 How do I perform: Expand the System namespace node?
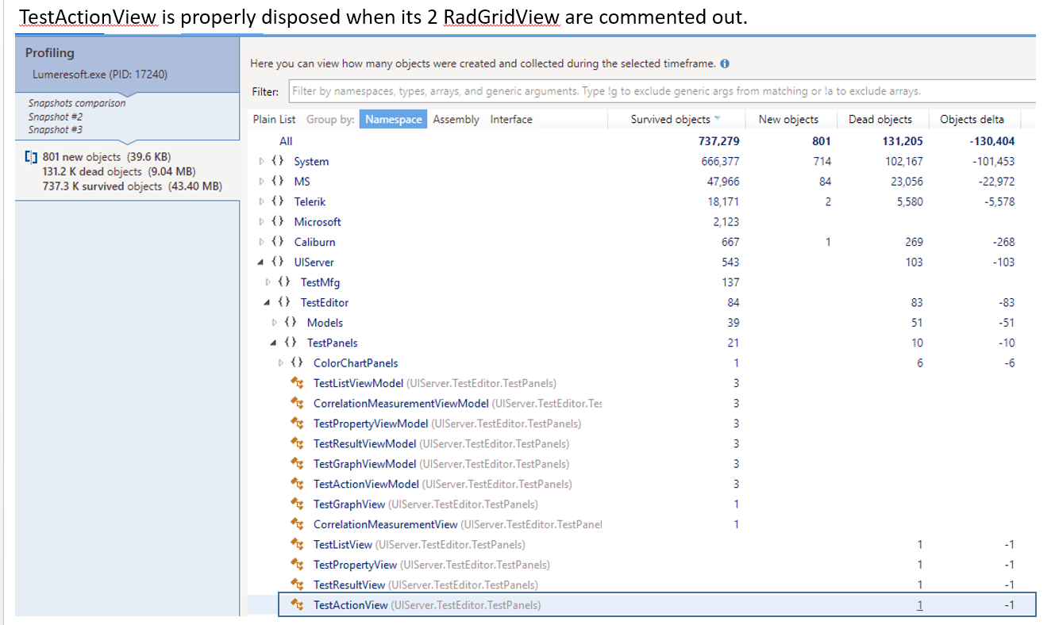[x=262, y=162]
